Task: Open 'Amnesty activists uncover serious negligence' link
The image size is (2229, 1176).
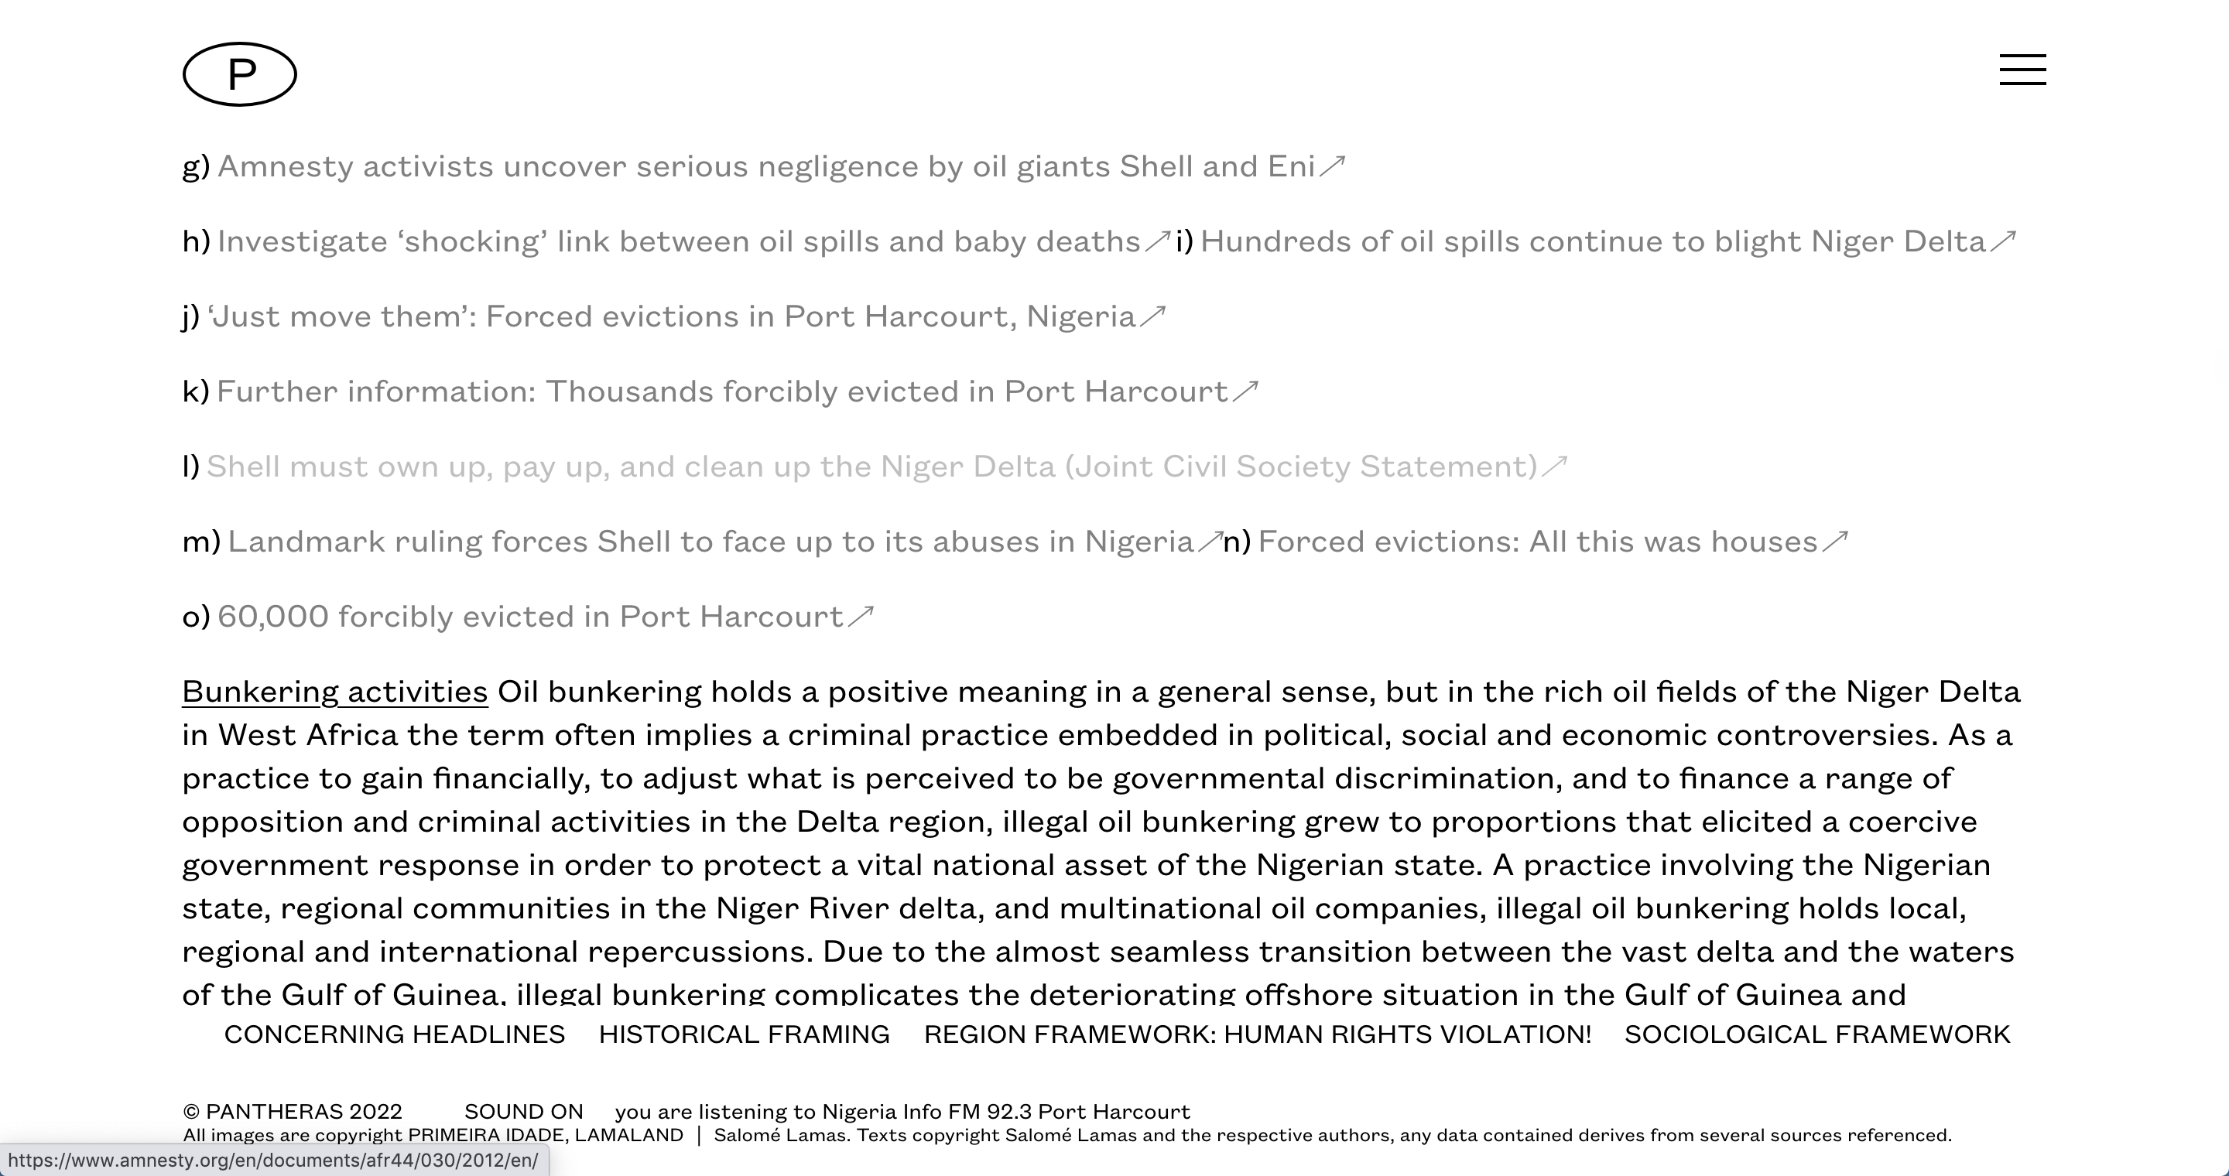Action: coord(765,166)
